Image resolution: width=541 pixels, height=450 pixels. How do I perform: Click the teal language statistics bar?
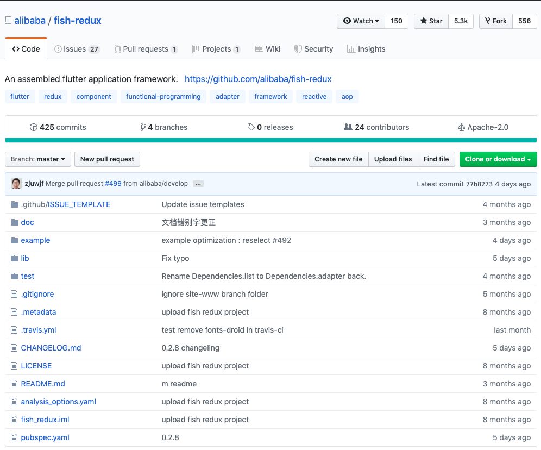271,140
